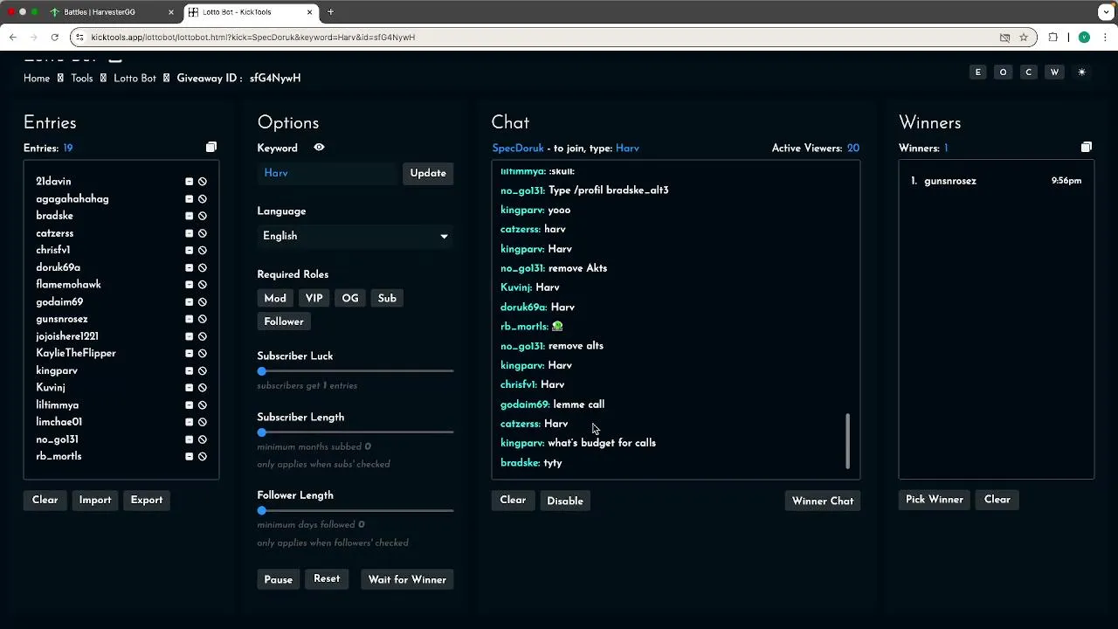Open the Language dropdown showing English
This screenshot has height=629, width=1118.
click(x=355, y=236)
